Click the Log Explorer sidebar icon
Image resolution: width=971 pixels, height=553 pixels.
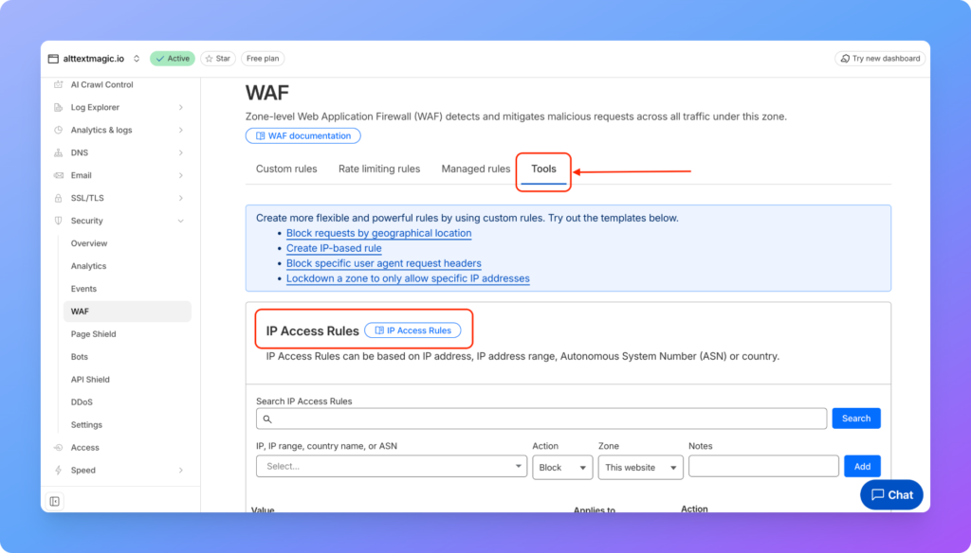pyautogui.click(x=59, y=108)
